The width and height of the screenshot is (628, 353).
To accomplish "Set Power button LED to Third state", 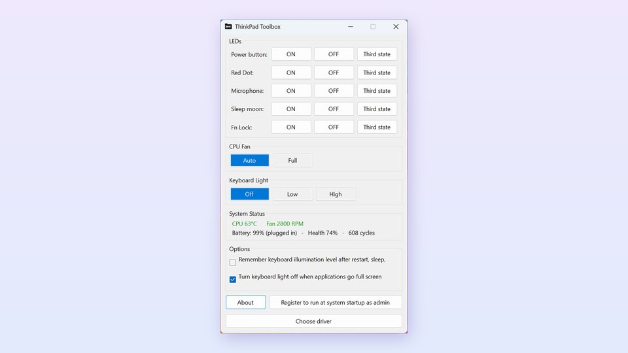I will pos(377,54).
